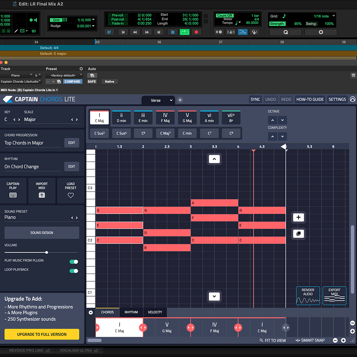The width and height of the screenshot is (357, 357).
Task: Click UPGRADE TO FULL VERSION button
Action: pos(42,334)
